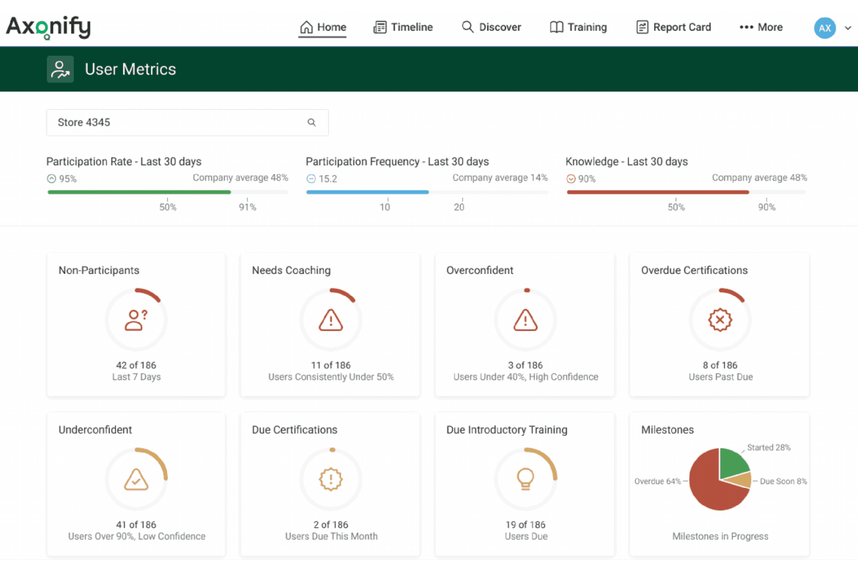Open the More navigation menu
Viewport: 858px width, 572px height.
click(761, 27)
